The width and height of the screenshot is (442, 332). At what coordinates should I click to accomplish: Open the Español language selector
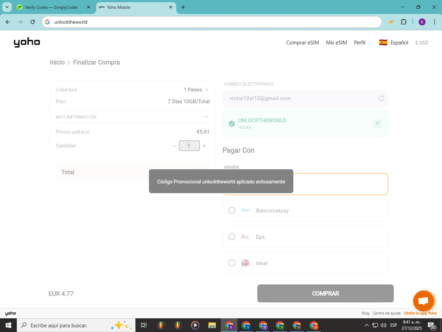394,42
